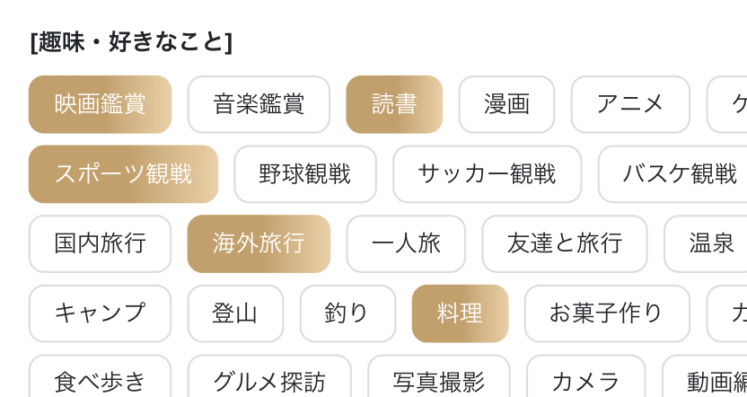
Task: Click the キャンプ chip
Action: 100,313
